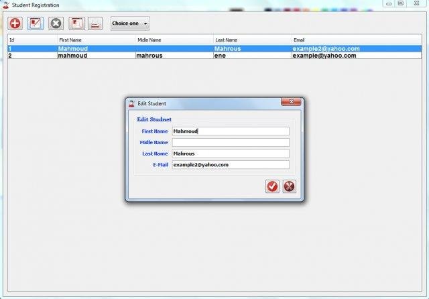Screen dimensions: 429x299
Task: Confirm edit with the red checkmark button
Action: point(272,186)
